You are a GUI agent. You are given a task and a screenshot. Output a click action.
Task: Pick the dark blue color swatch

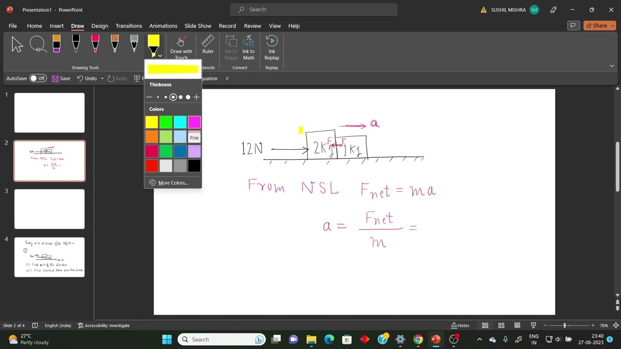tap(180, 151)
